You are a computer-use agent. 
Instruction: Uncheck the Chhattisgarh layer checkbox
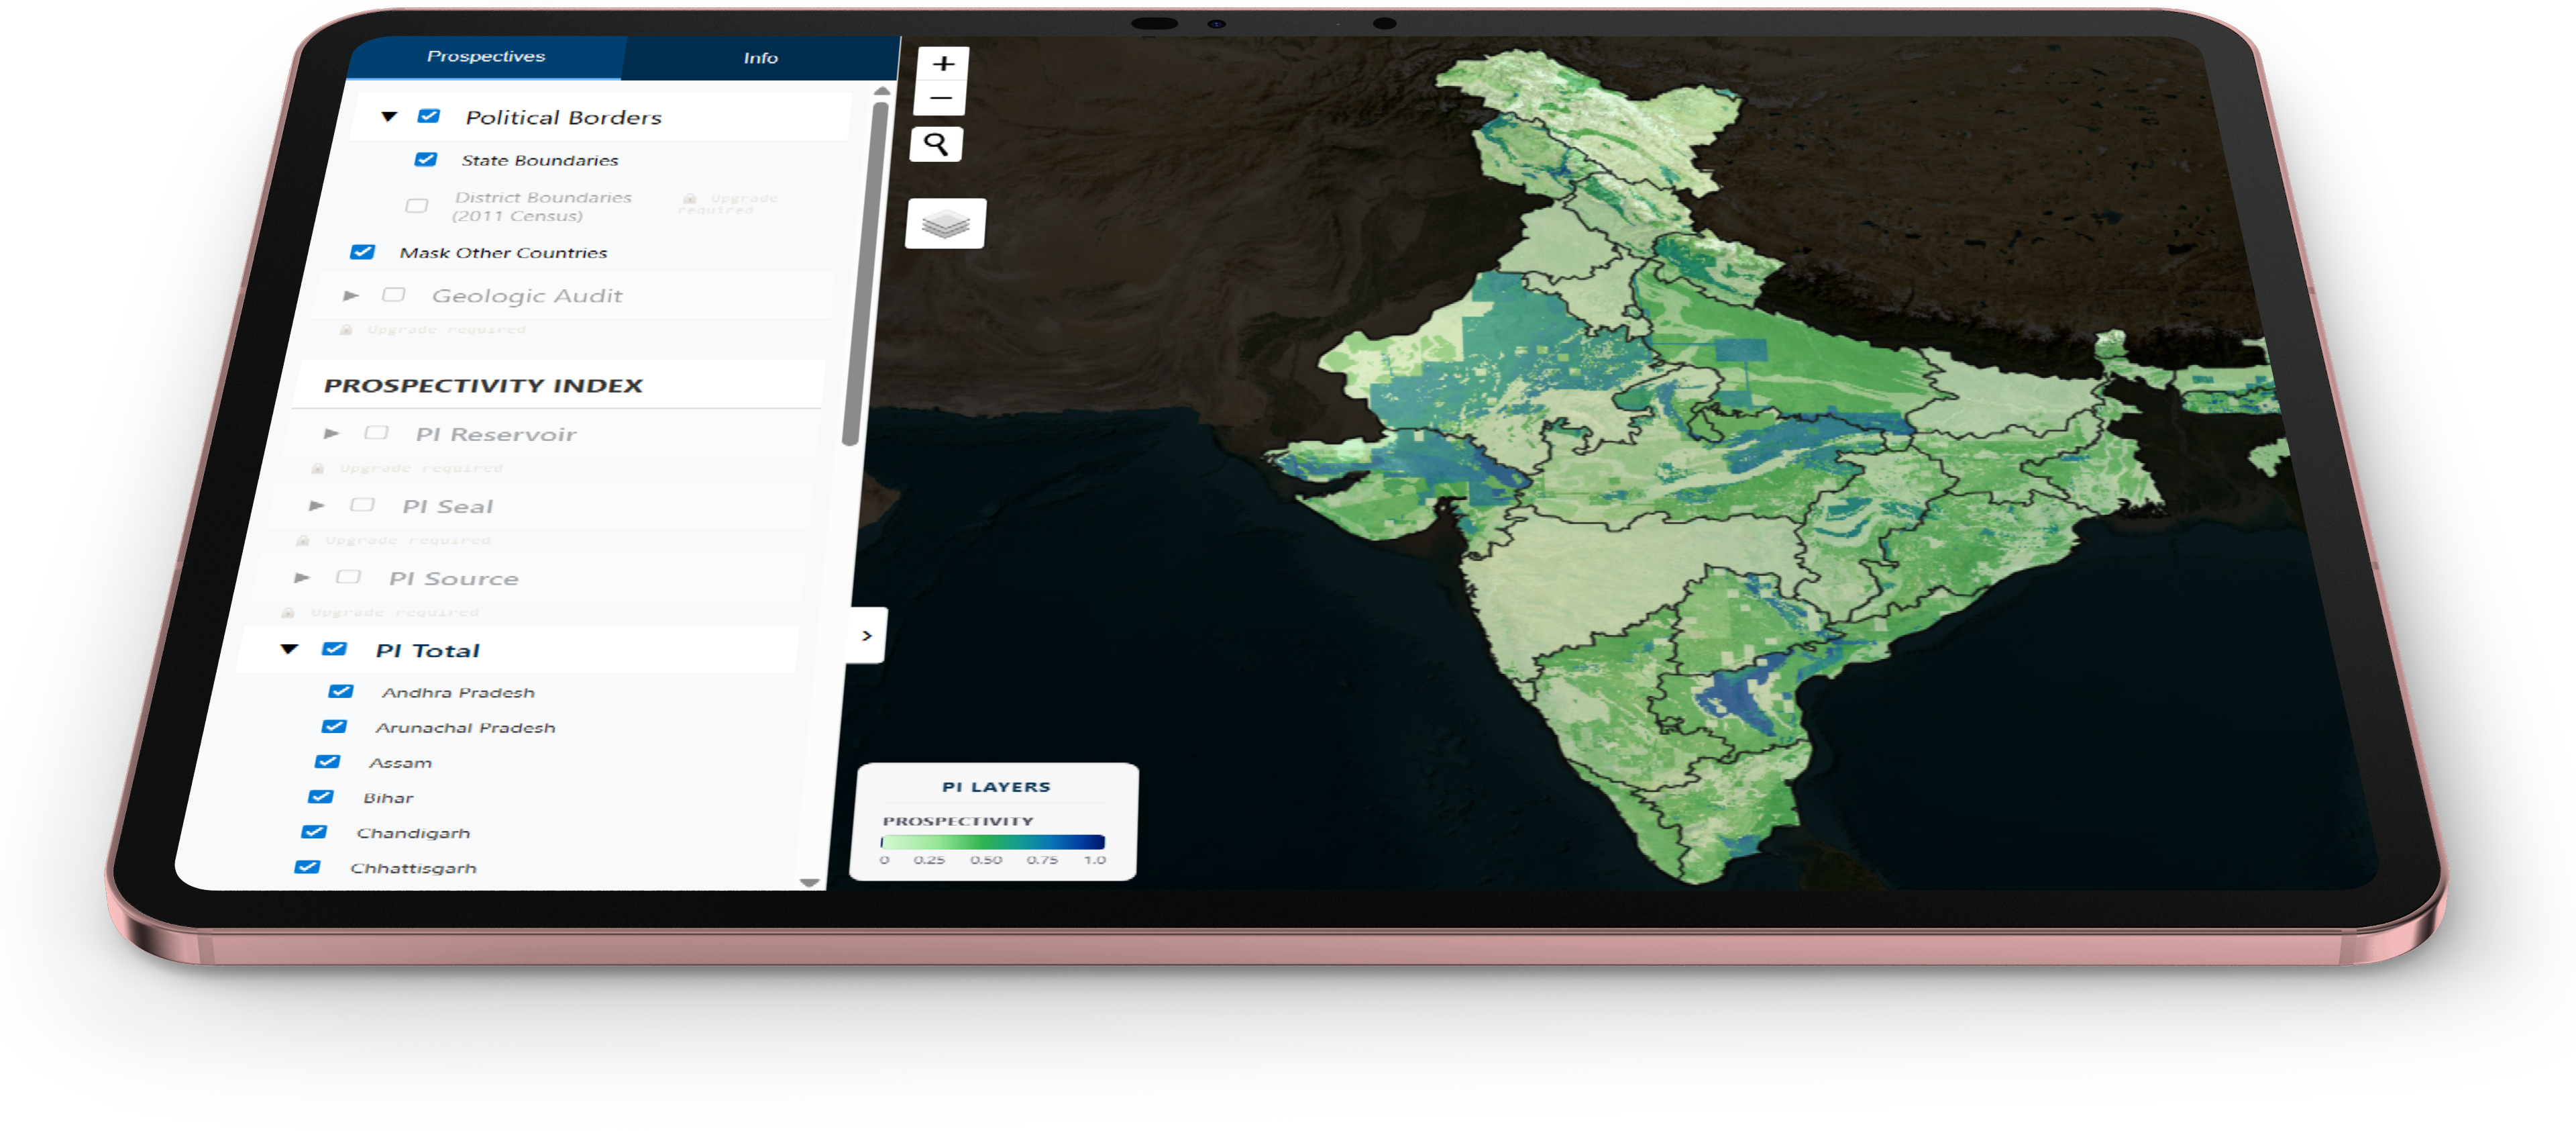307,867
